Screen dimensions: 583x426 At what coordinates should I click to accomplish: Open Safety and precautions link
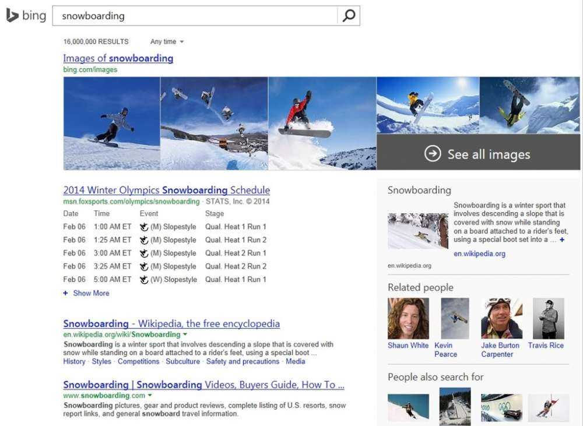[x=243, y=361]
